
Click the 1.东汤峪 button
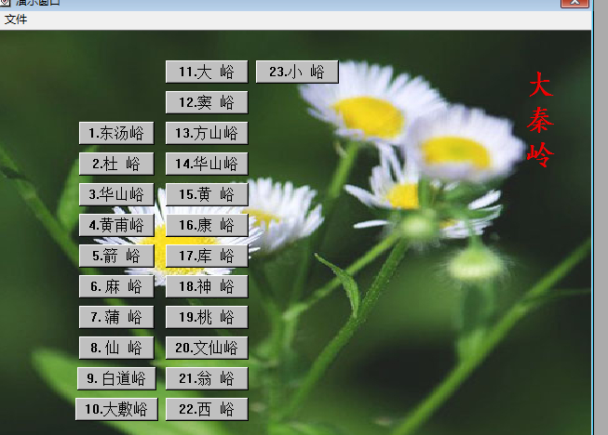tap(116, 133)
